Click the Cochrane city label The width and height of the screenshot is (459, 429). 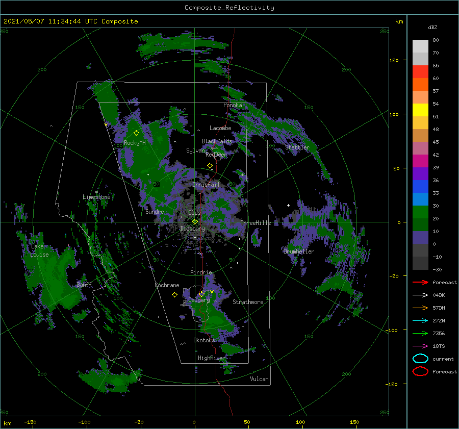click(167, 285)
